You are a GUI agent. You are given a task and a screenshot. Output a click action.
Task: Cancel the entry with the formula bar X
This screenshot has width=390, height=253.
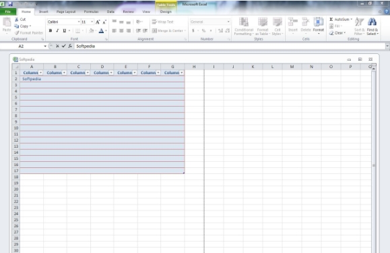pos(57,46)
